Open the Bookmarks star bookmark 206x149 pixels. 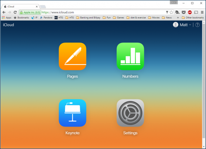point(22,17)
